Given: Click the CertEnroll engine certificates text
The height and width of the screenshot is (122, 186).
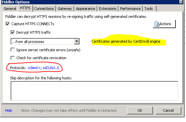Looking at the screenshot, I should tap(126, 41).
